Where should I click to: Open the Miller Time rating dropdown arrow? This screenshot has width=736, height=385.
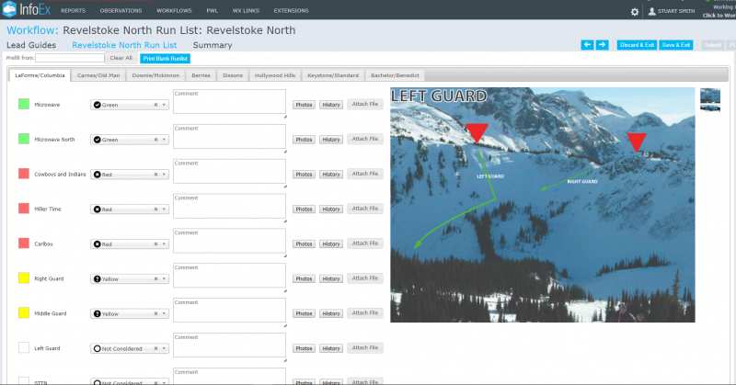164,209
